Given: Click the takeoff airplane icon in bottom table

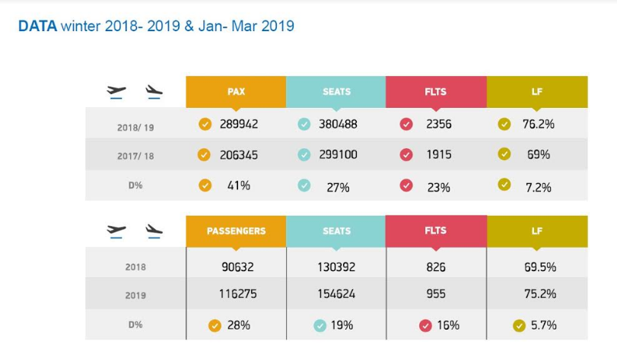Looking at the screenshot, I should click(116, 231).
